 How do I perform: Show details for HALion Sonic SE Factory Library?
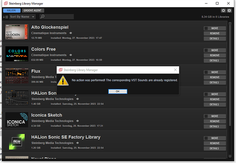[x=215, y=148]
